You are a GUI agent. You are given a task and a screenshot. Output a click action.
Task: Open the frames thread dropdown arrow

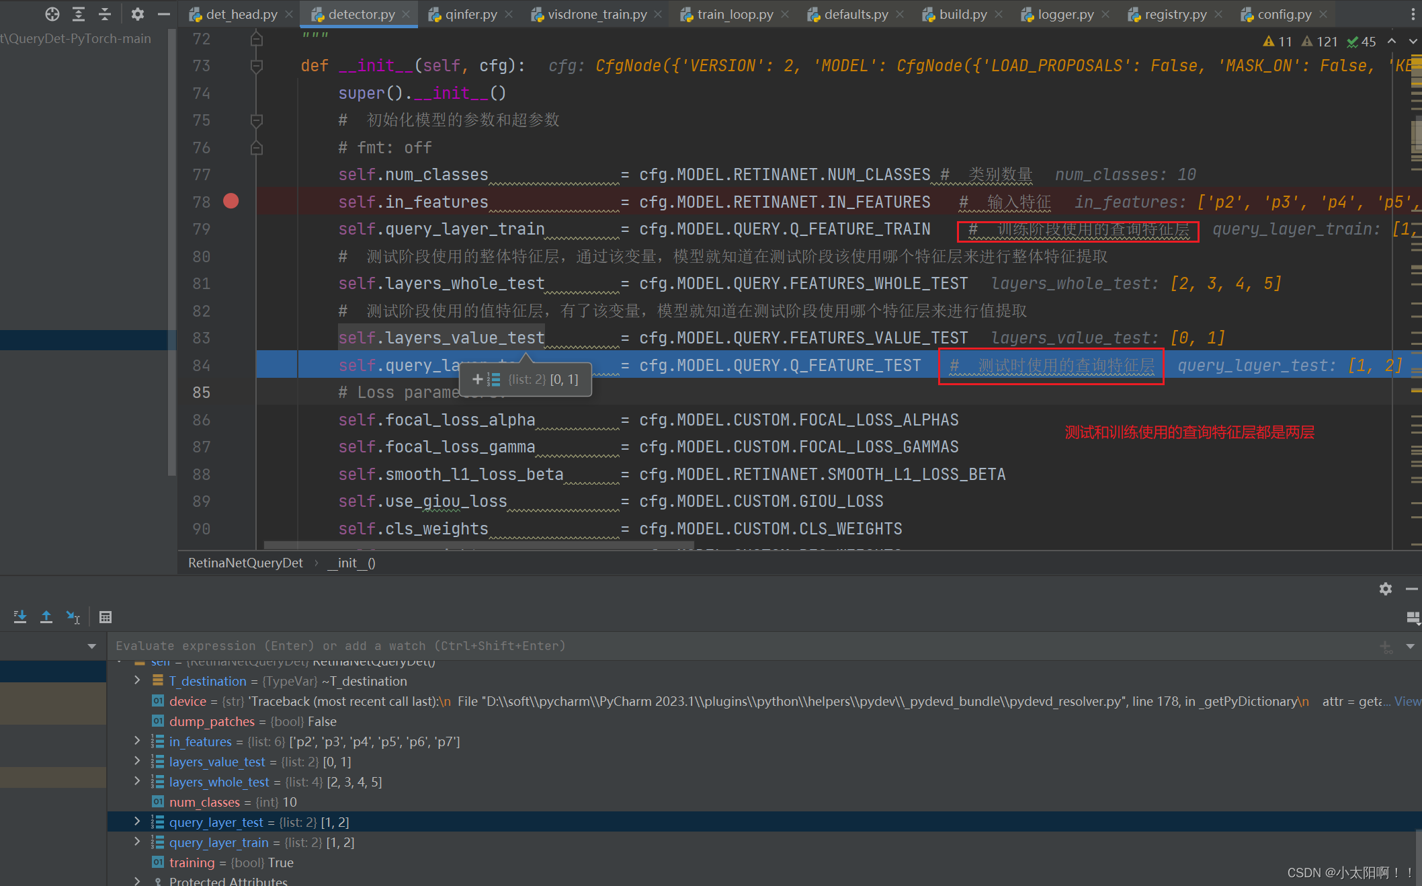point(91,646)
